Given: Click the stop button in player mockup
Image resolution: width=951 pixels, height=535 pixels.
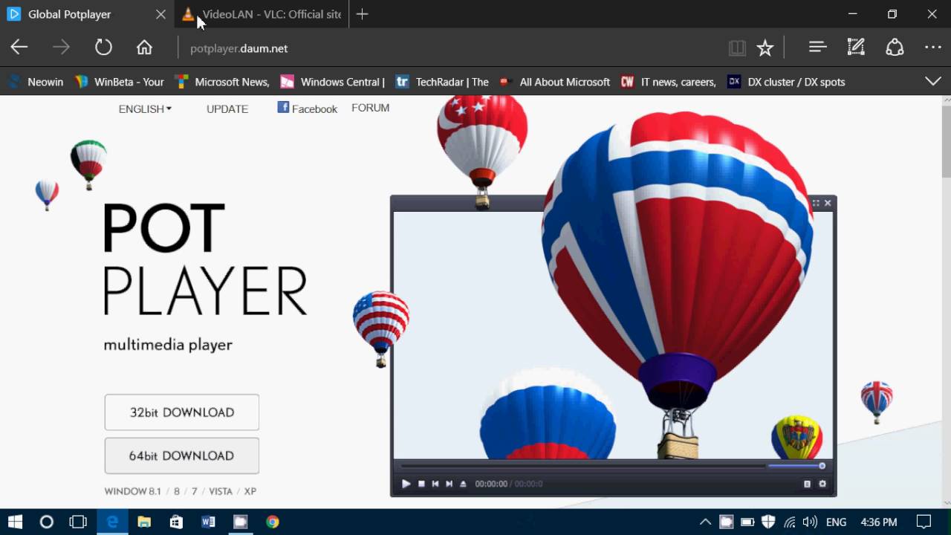Looking at the screenshot, I should [x=421, y=484].
